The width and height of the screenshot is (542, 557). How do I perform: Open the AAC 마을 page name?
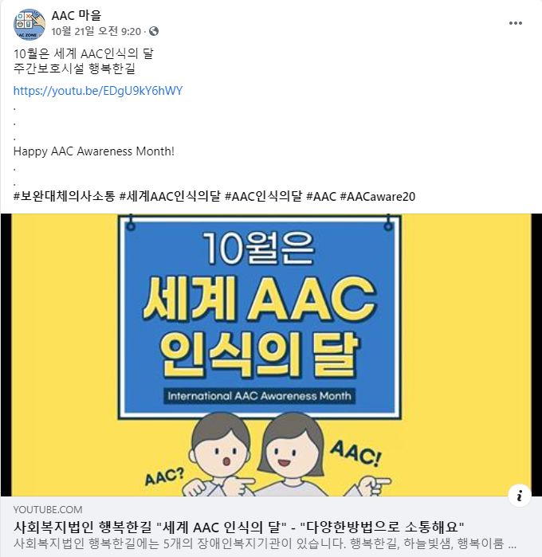pos(77,15)
